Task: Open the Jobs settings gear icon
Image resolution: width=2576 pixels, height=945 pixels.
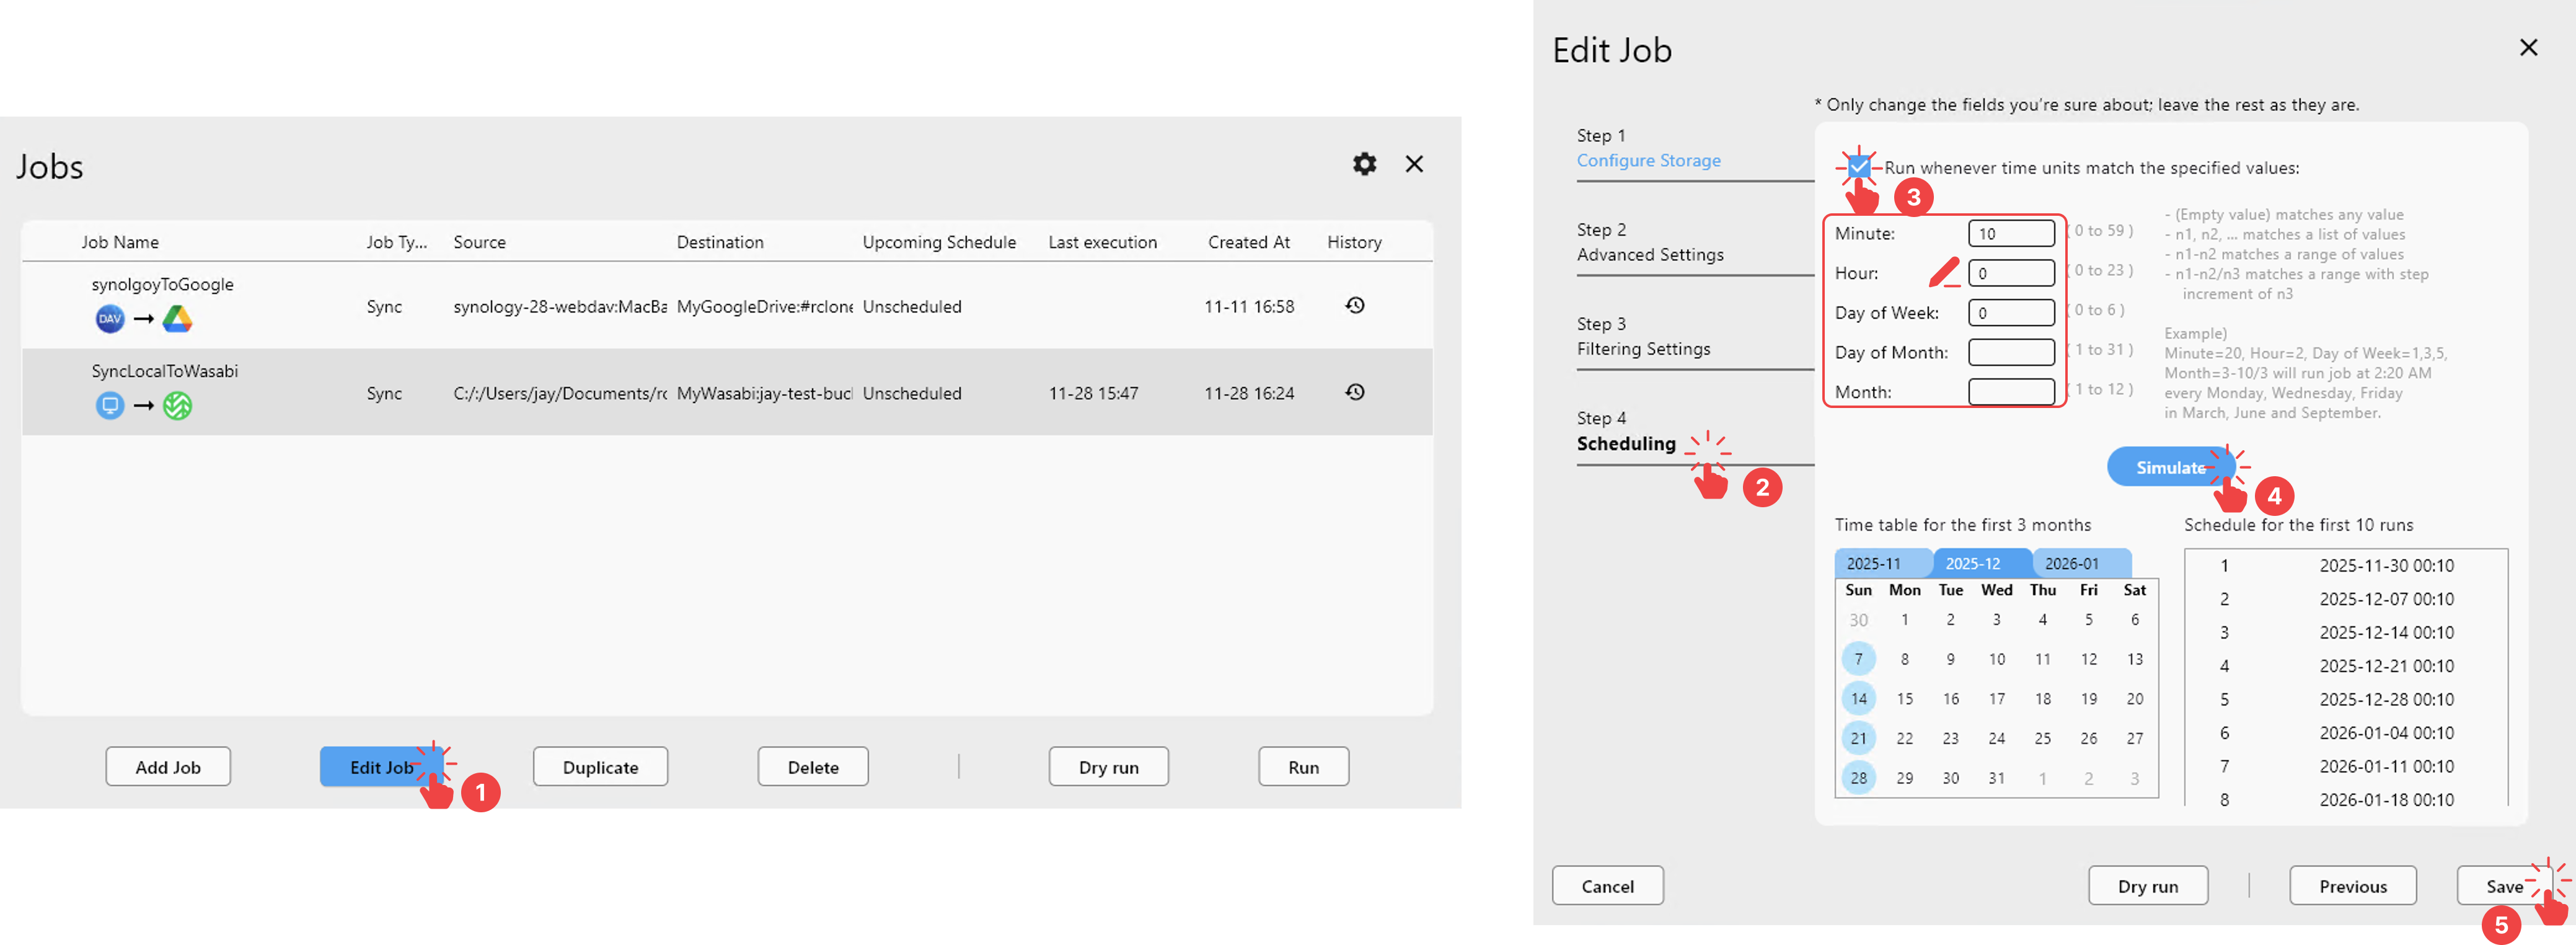Action: [x=1364, y=164]
